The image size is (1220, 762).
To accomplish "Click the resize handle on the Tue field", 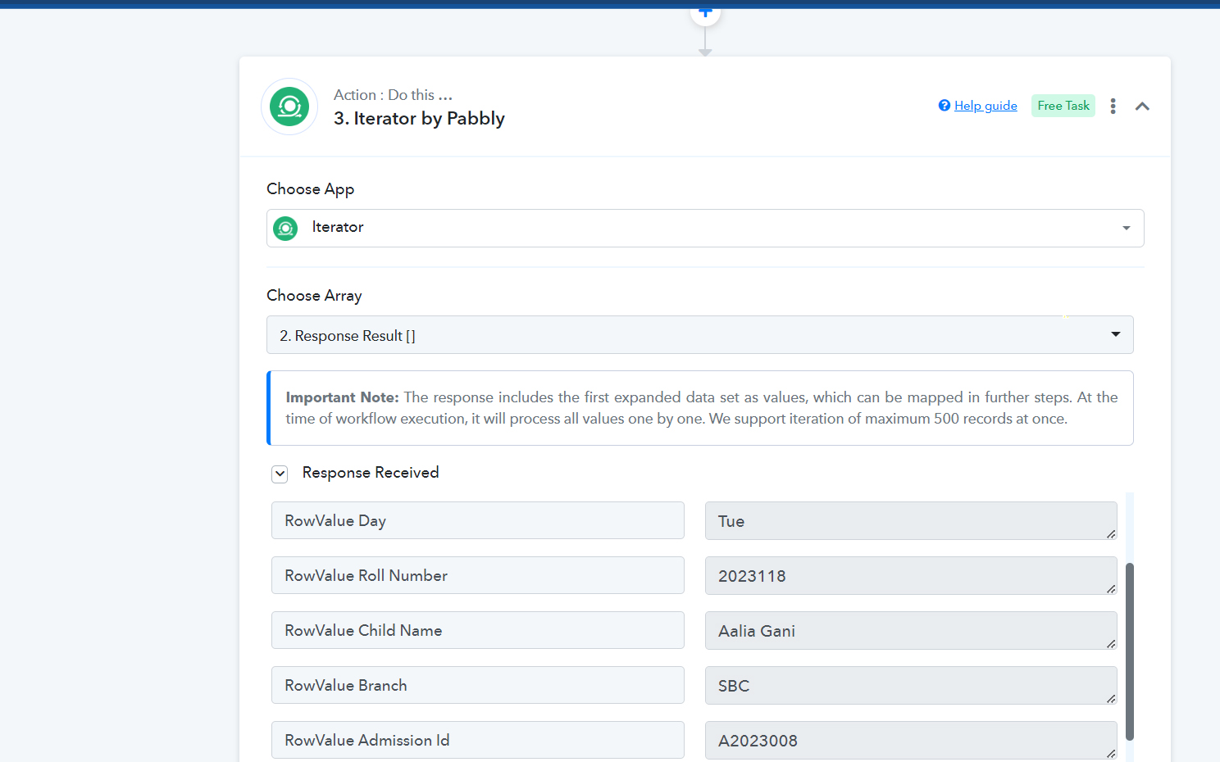I will tap(1111, 534).
